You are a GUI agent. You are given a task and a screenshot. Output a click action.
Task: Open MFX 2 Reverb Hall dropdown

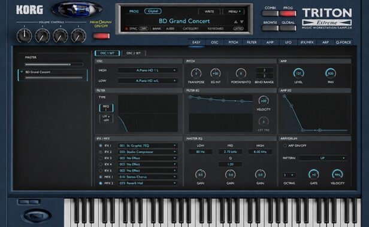tap(148, 183)
